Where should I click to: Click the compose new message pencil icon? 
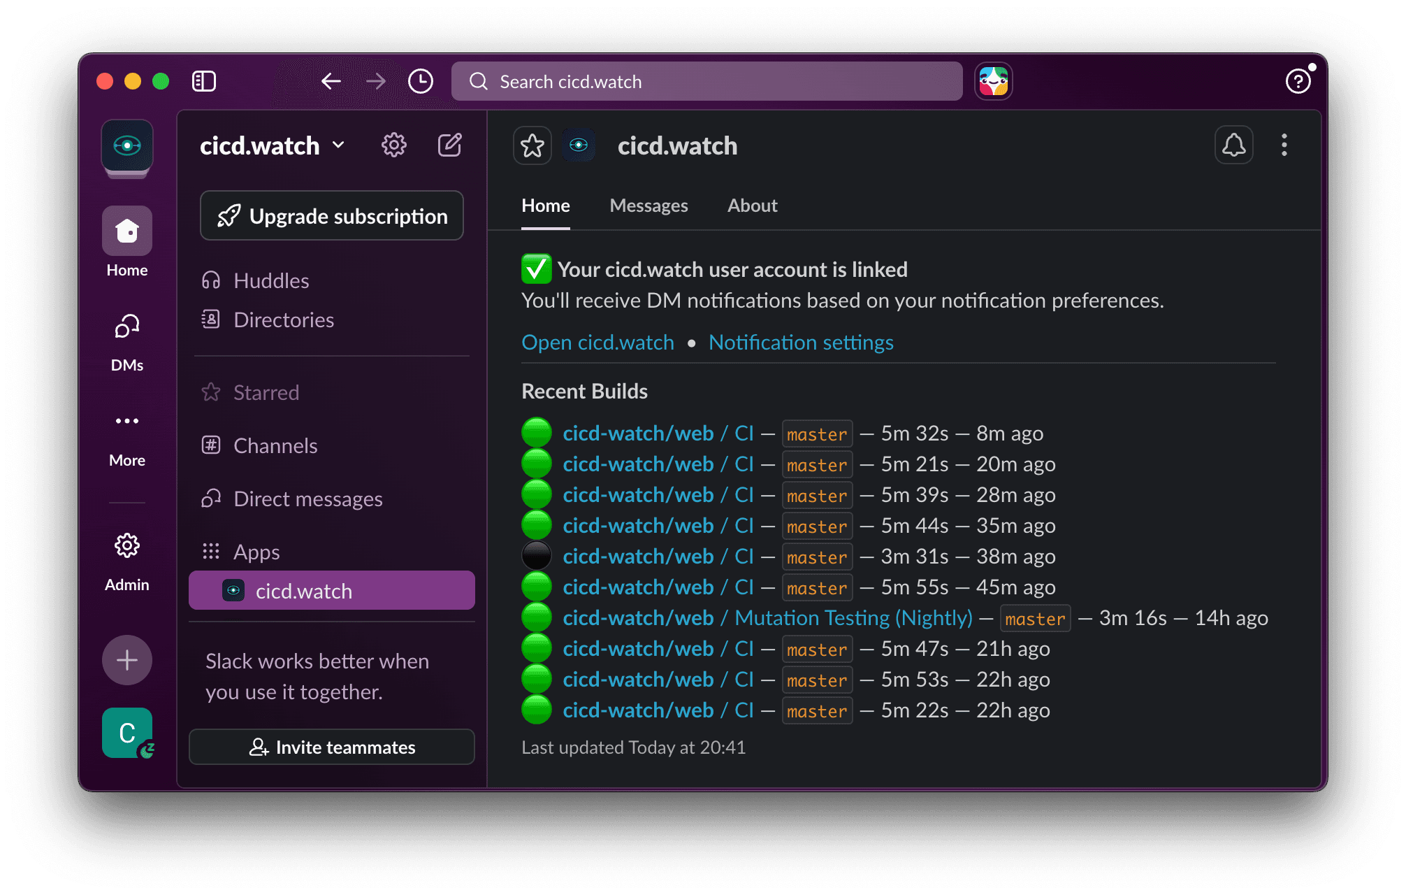(x=449, y=145)
